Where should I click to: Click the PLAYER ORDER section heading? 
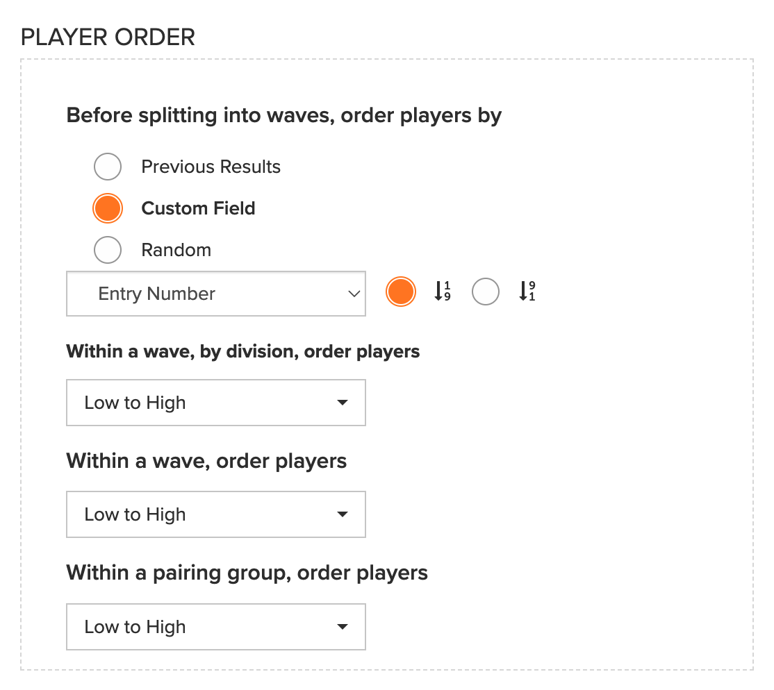[108, 37]
